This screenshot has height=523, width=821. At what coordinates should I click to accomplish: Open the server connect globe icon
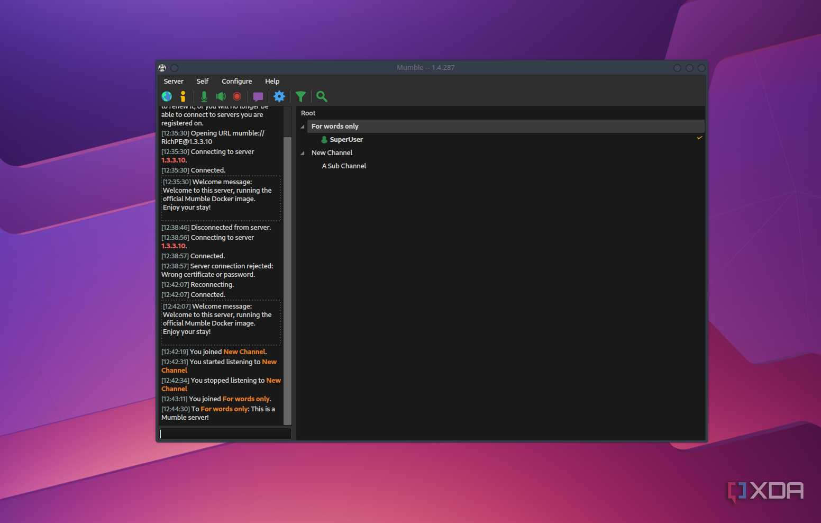(167, 96)
